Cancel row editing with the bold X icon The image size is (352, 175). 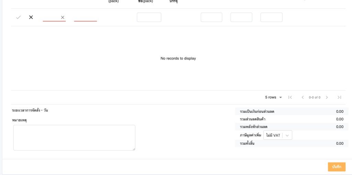tap(31, 17)
